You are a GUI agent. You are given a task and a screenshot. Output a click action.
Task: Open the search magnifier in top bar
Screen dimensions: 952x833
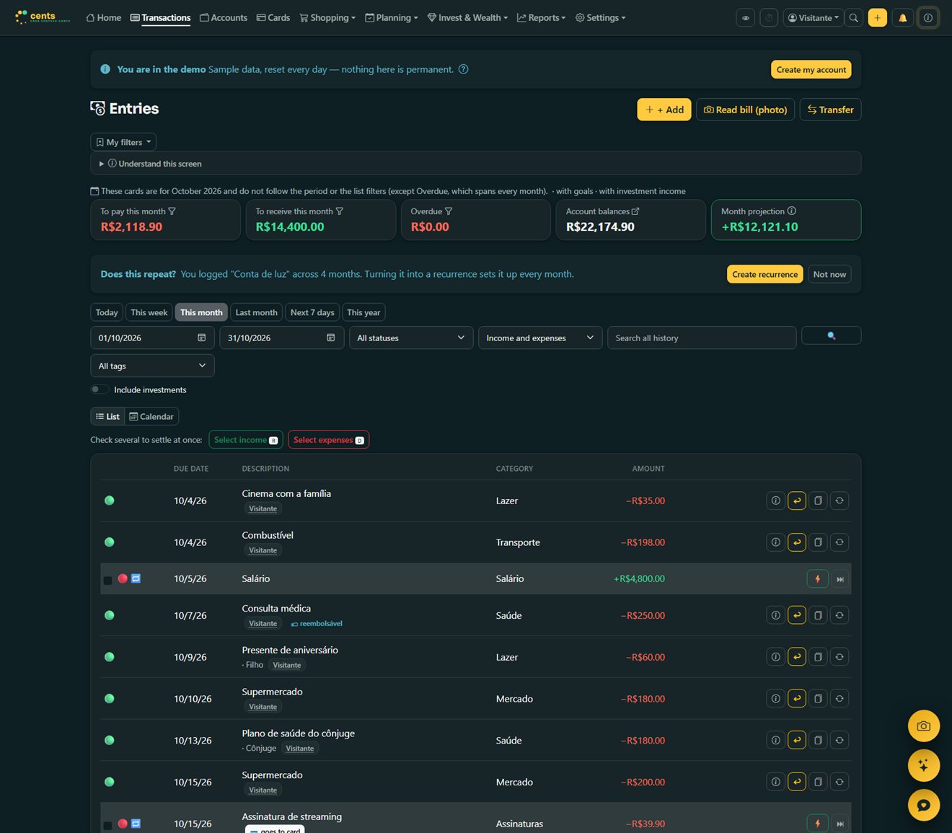click(854, 18)
